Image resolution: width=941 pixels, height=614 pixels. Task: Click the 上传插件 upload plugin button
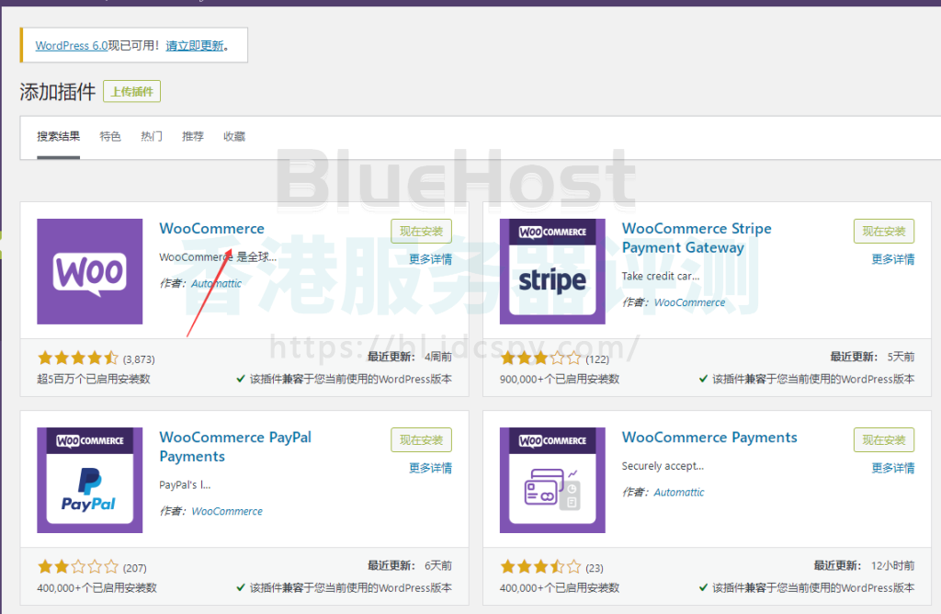[132, 91]
